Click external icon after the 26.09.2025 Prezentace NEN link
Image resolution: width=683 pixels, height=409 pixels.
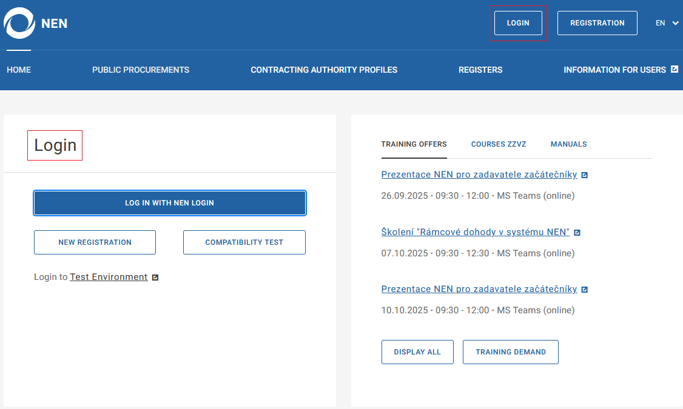click(585, 175)
